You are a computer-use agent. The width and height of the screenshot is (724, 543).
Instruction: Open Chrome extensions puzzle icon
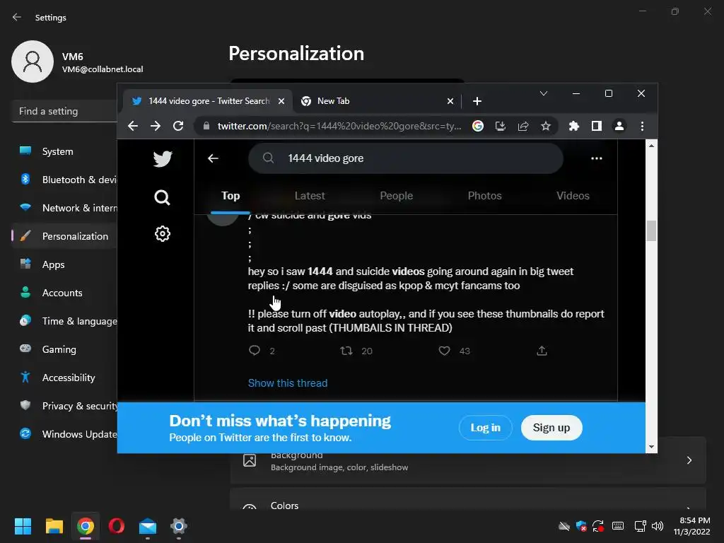pos(574,126)
